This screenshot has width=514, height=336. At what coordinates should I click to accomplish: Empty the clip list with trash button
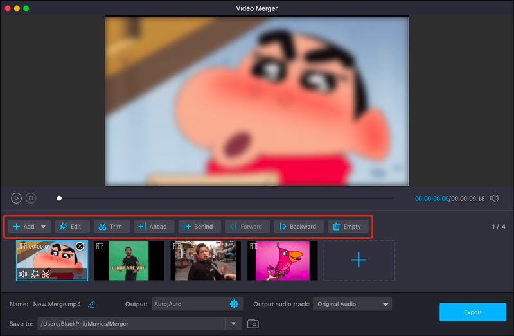coord(348,226)
